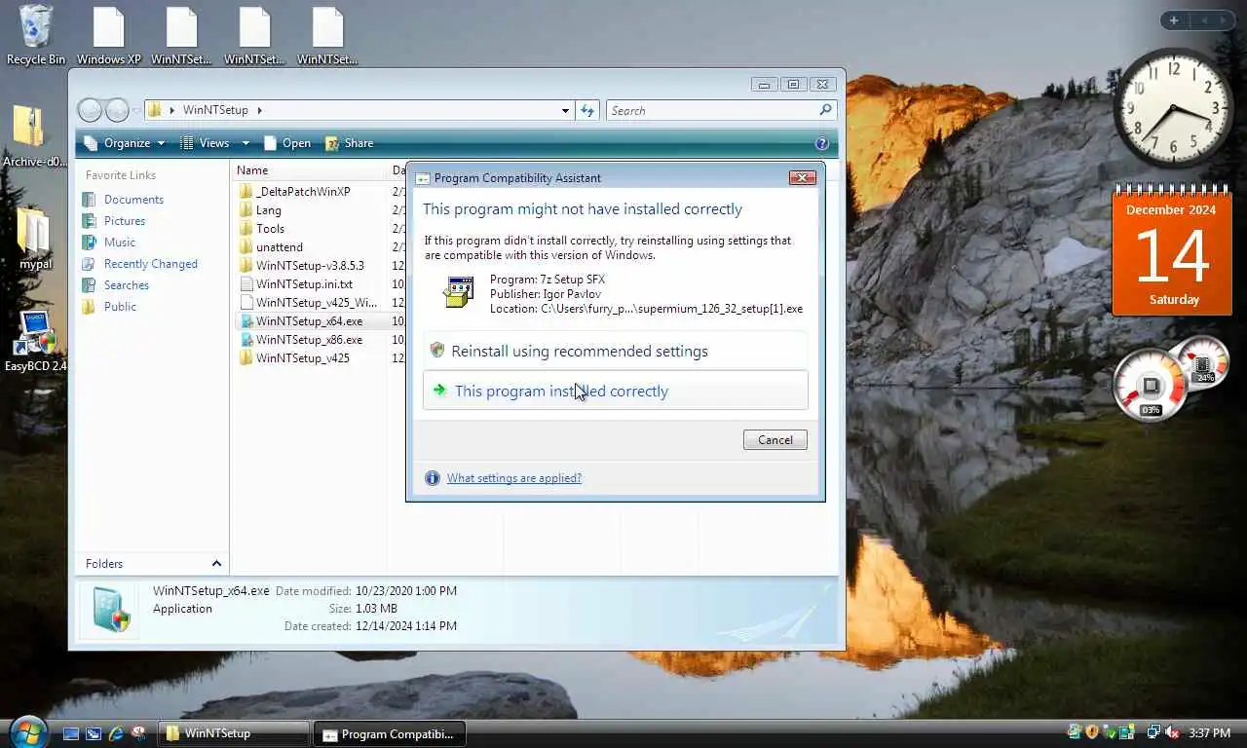
Task: Click the 7z Setup SFX program icon
Action: (458, 292)
